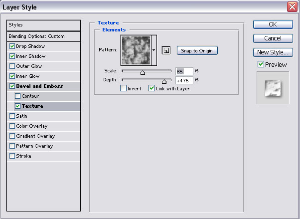Close the Layer Style dialog

(292, 7)
